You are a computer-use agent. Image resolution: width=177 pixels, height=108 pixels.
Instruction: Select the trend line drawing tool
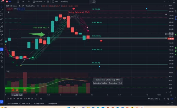coord(2,11)
